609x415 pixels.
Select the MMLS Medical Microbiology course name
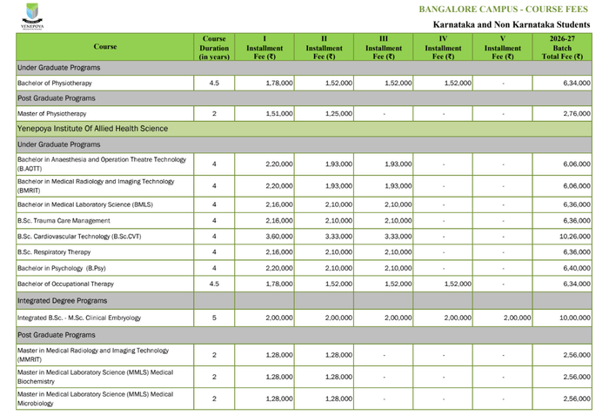tap(96, 398)
